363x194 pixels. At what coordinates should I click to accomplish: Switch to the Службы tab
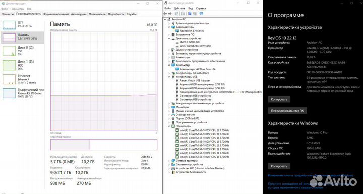click(x=132, y=14)
